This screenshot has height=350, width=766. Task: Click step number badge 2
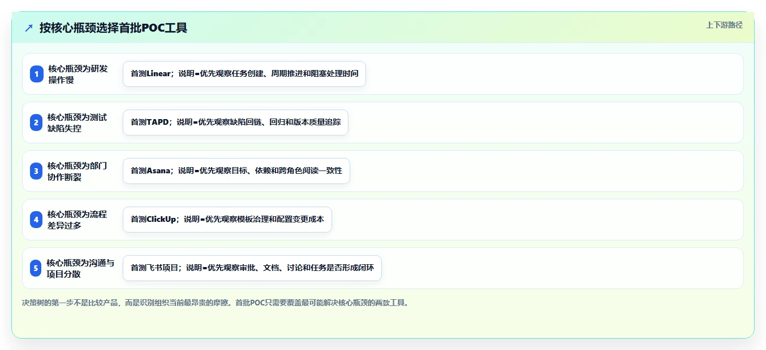pyautogui.click(x=37, y=123)
